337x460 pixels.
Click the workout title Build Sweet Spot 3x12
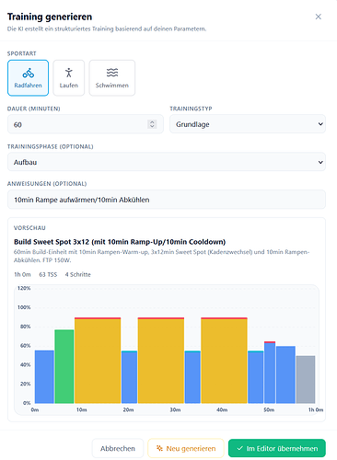pos(120,242)
